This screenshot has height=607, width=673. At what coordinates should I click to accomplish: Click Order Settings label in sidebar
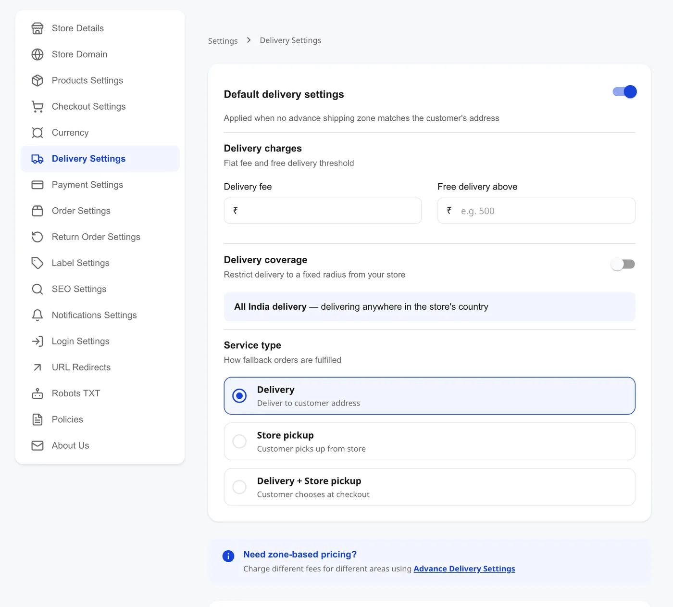pos(81,211)
